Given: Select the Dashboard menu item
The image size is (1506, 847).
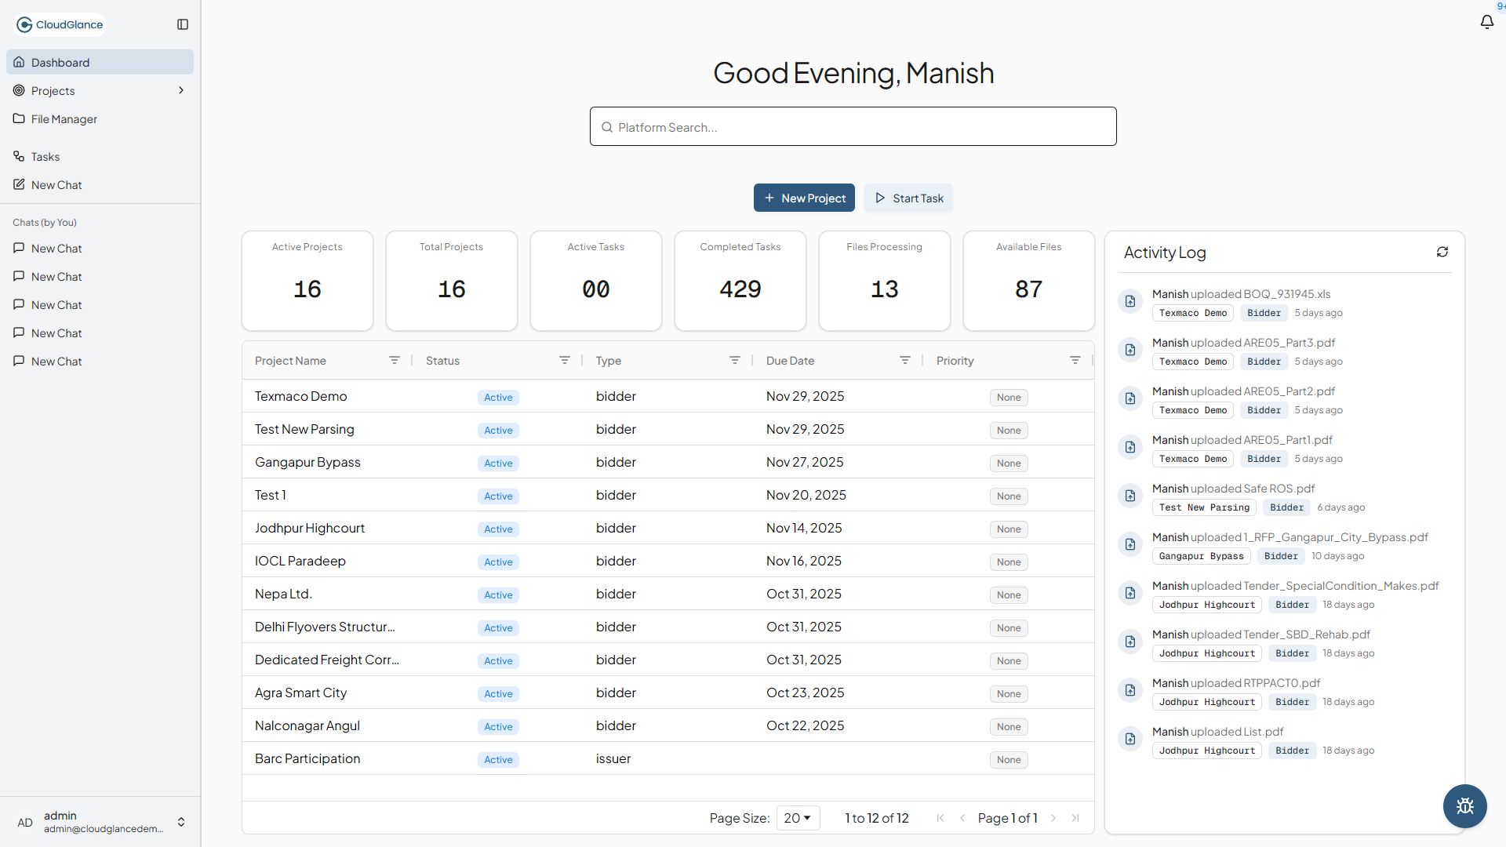Looking at the screenshot, I should pos(60,62).
